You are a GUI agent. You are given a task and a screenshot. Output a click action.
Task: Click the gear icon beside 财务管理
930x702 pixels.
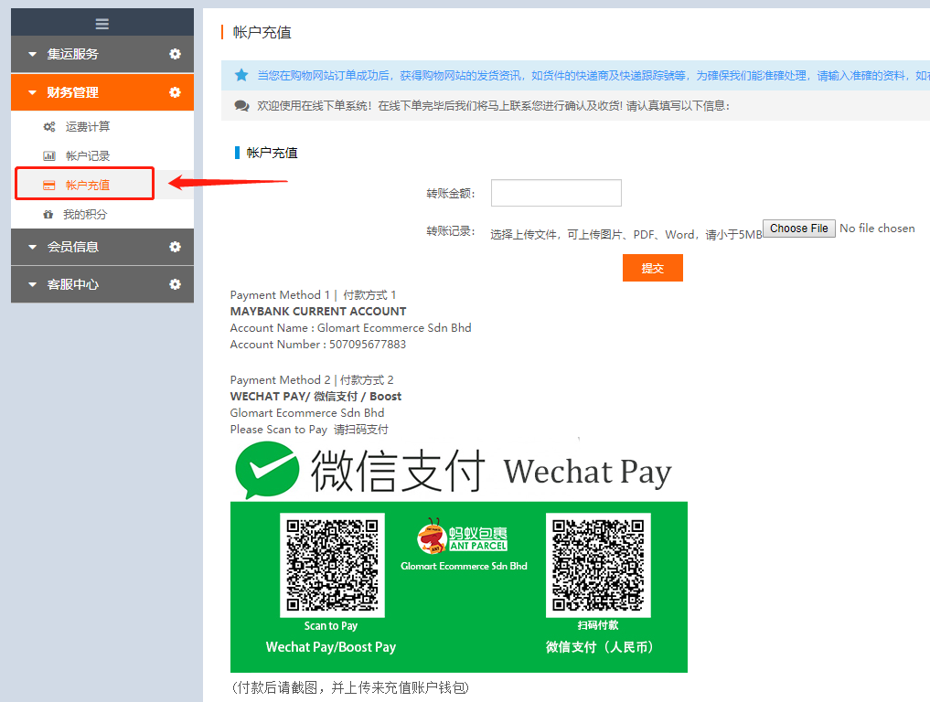click(176, 92)
